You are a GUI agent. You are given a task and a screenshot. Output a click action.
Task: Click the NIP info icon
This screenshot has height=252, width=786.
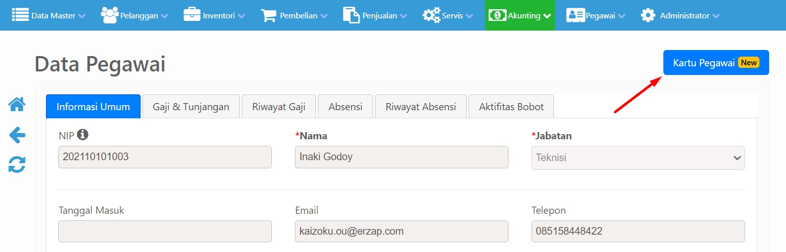click(83, 135)
